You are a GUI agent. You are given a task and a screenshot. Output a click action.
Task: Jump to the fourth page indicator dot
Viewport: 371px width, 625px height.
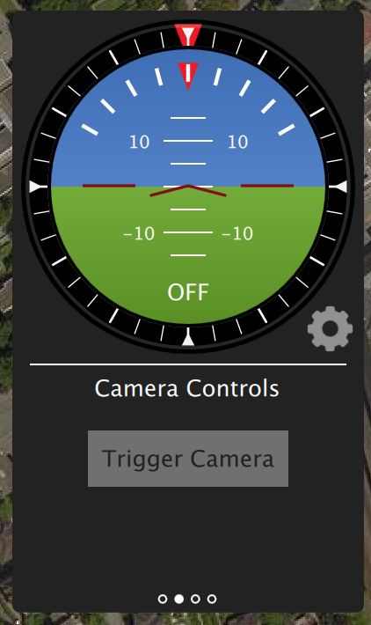(212, 599)
